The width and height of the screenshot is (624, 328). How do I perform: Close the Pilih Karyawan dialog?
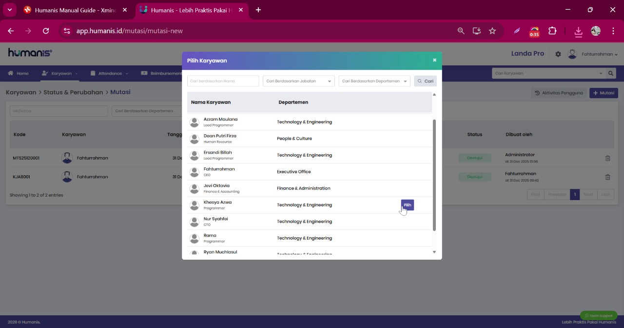(434, 60)
